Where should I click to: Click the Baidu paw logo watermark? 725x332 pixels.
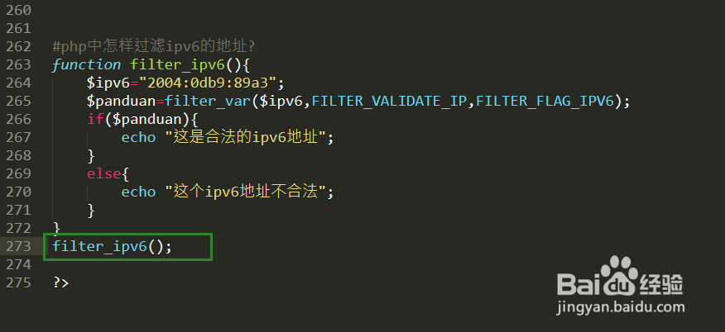pos(620,277)
